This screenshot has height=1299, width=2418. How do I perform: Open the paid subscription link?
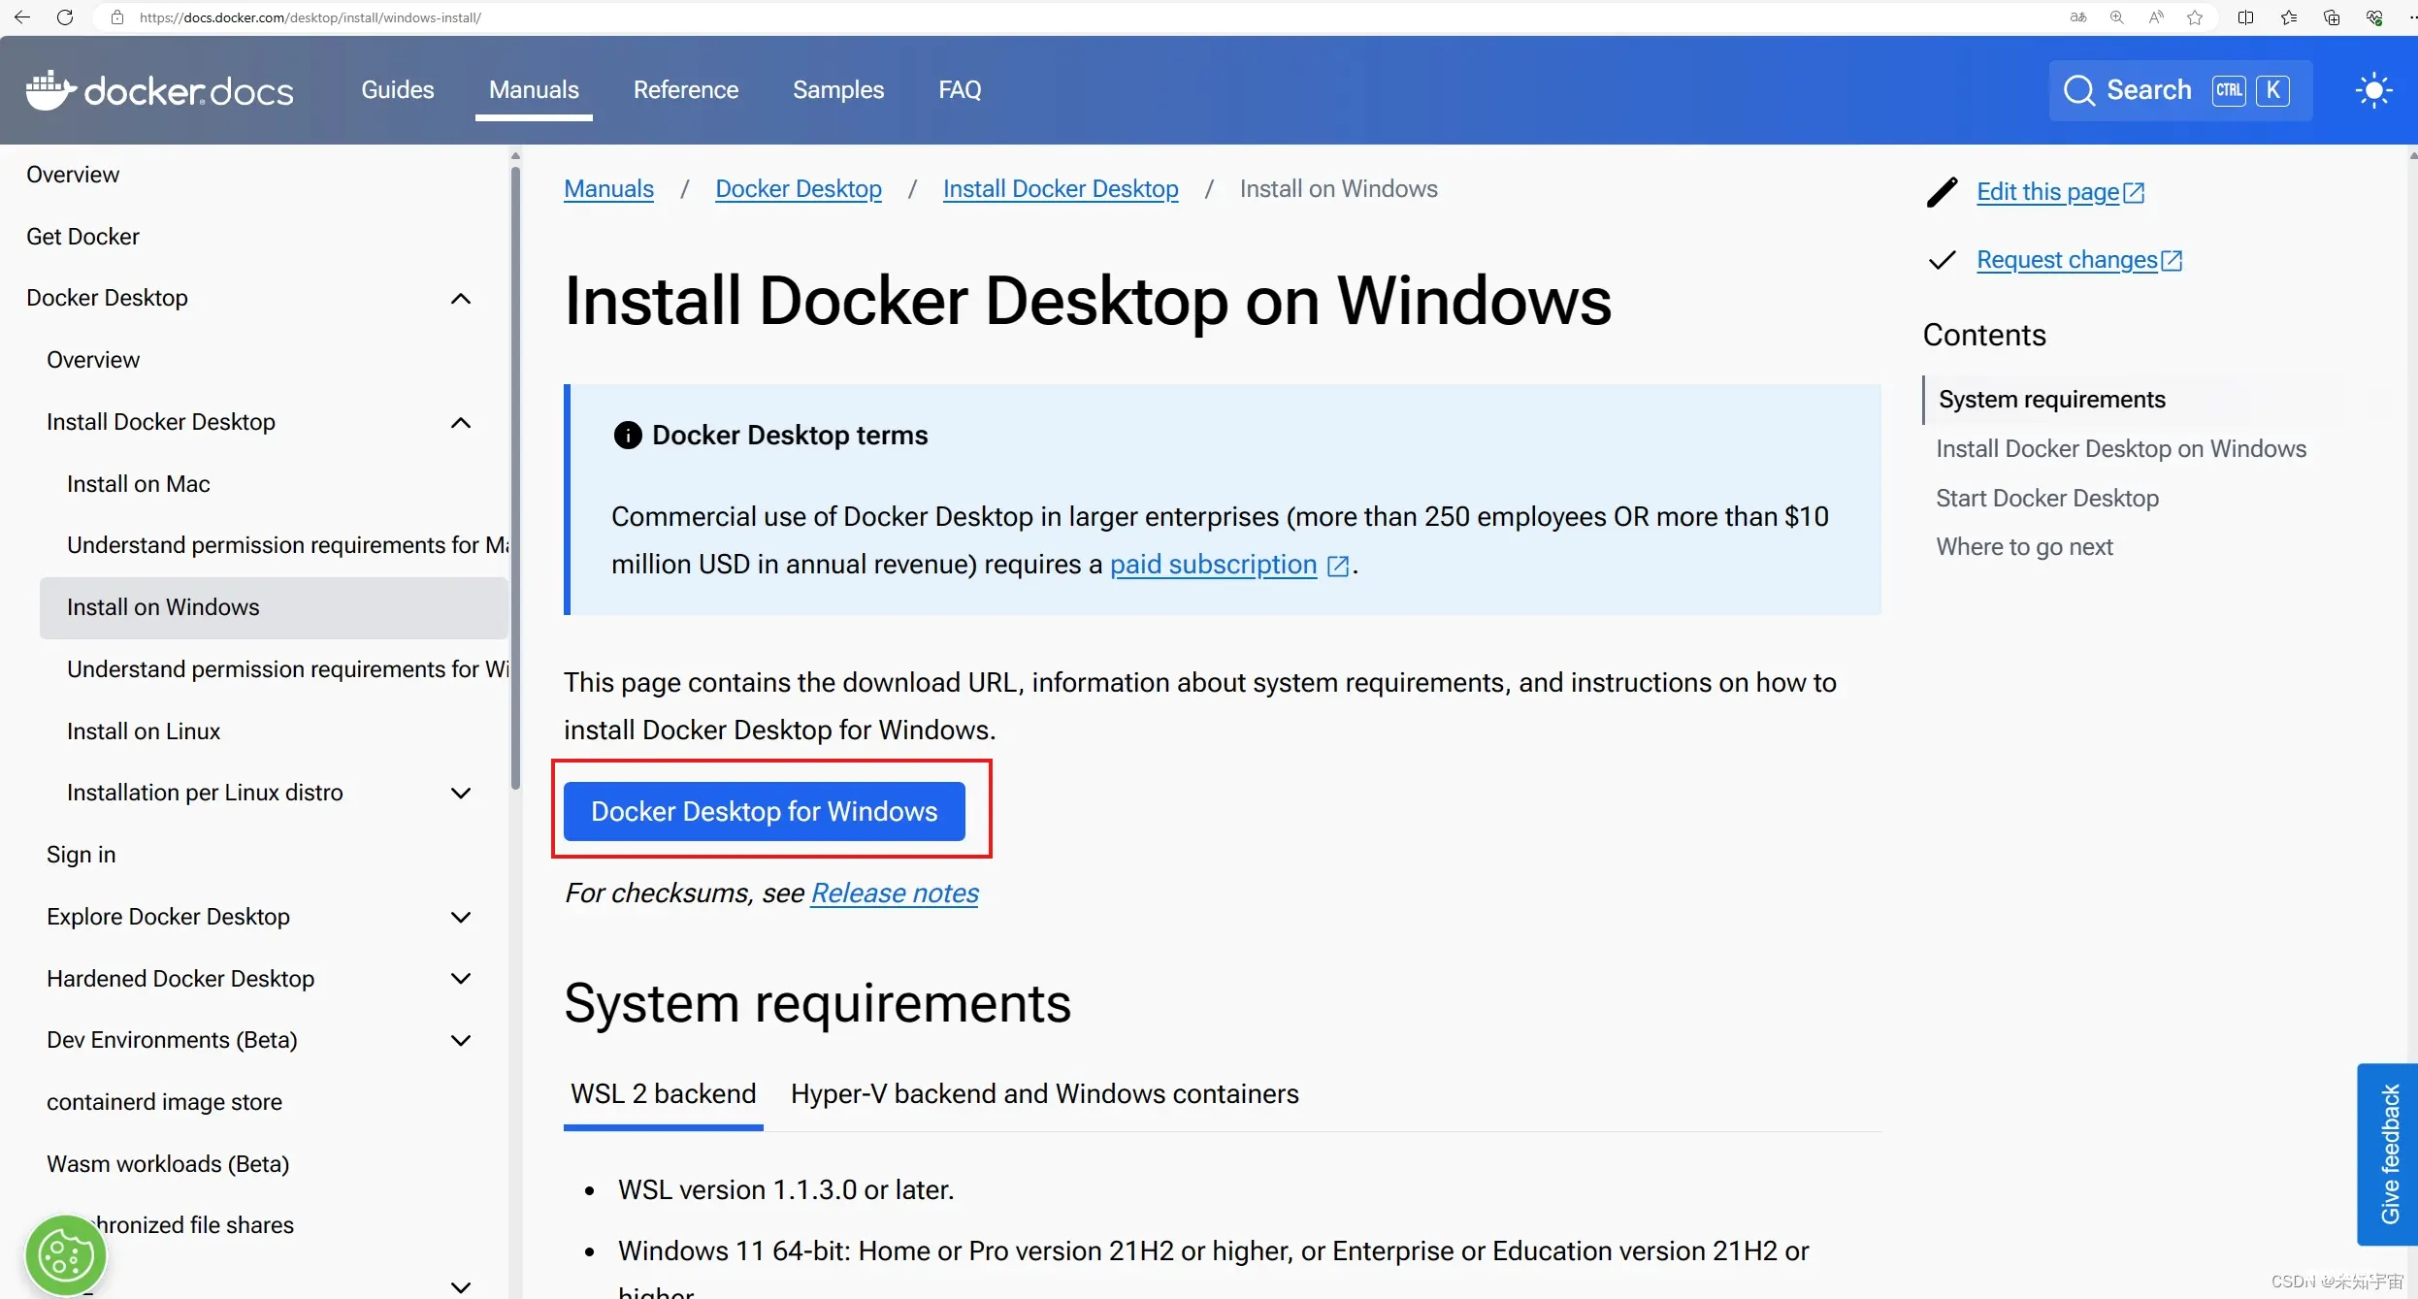pyautogui.click(x=1213, y=565)
